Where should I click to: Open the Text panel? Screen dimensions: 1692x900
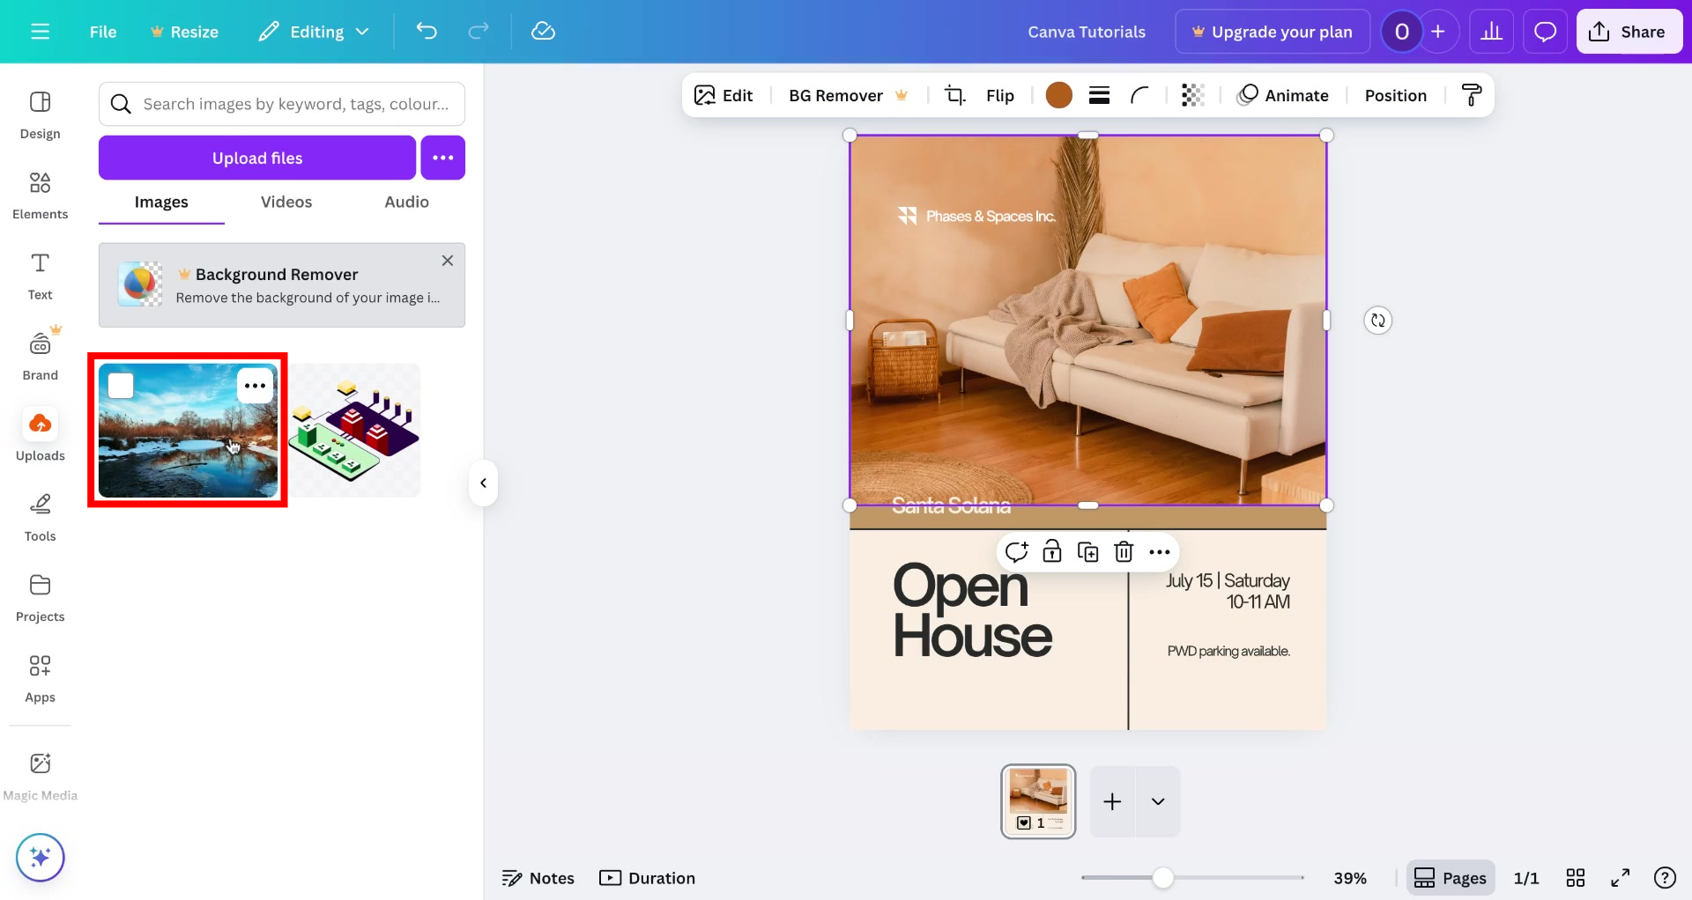click(x=40, y=277)
